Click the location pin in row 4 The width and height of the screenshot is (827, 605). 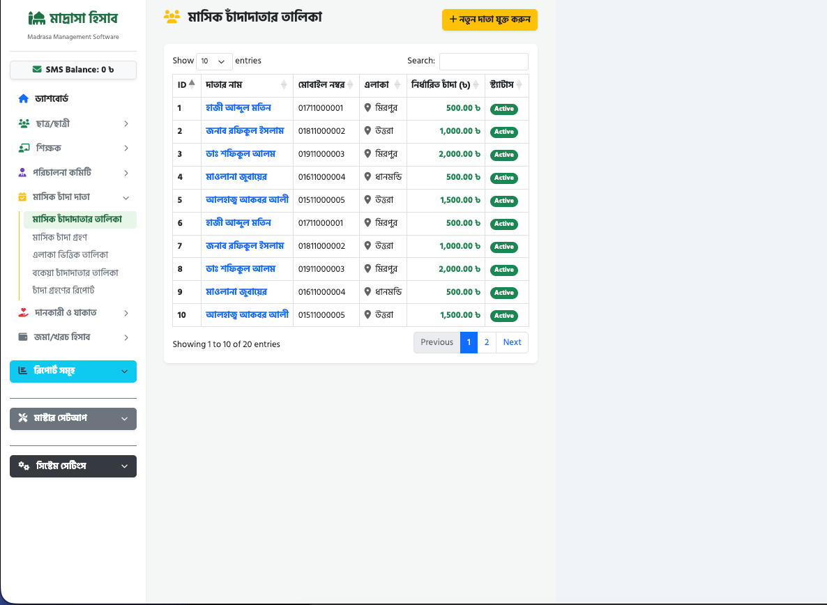point(367,177)
